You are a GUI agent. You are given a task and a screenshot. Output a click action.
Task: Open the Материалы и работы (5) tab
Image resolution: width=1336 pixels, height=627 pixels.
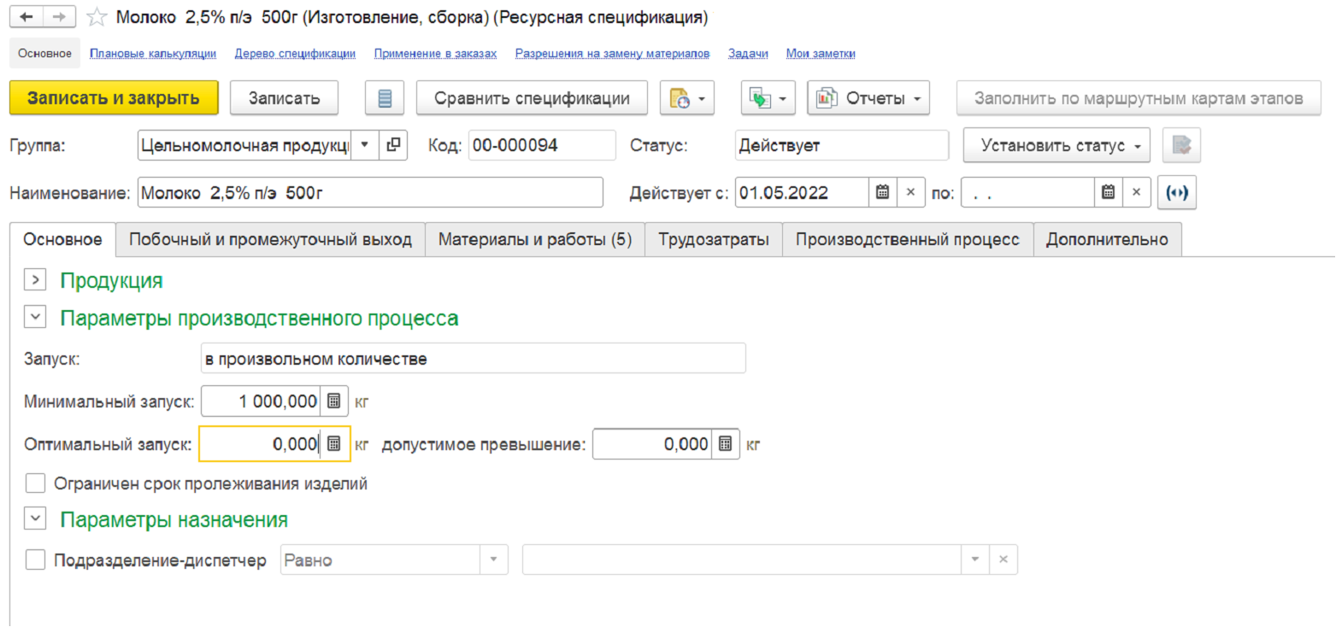(535, 240)
